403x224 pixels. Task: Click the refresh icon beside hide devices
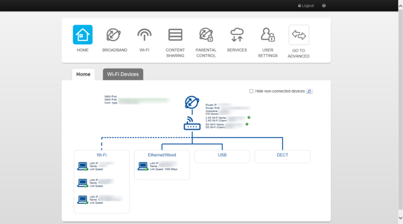(309, 91)
